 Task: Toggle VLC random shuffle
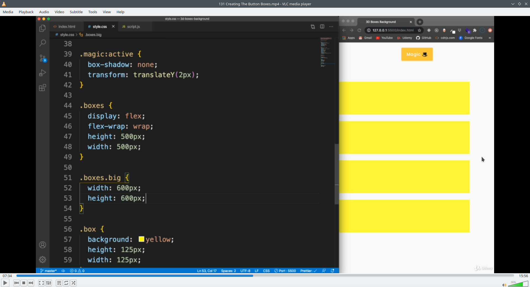pos(73,283)
